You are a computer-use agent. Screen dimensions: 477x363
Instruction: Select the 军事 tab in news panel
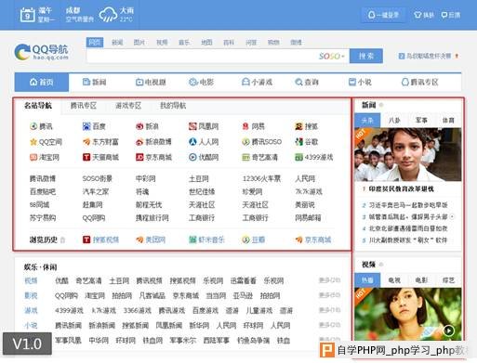click(x=421, y=121)
